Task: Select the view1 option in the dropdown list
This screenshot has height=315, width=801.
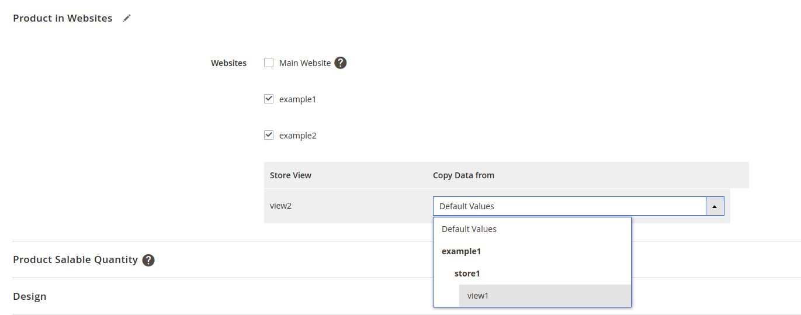Action: point(478,296)
